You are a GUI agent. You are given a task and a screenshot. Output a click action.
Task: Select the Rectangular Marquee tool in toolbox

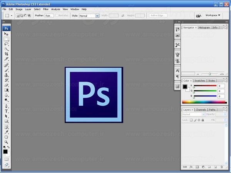coord(6,39)
